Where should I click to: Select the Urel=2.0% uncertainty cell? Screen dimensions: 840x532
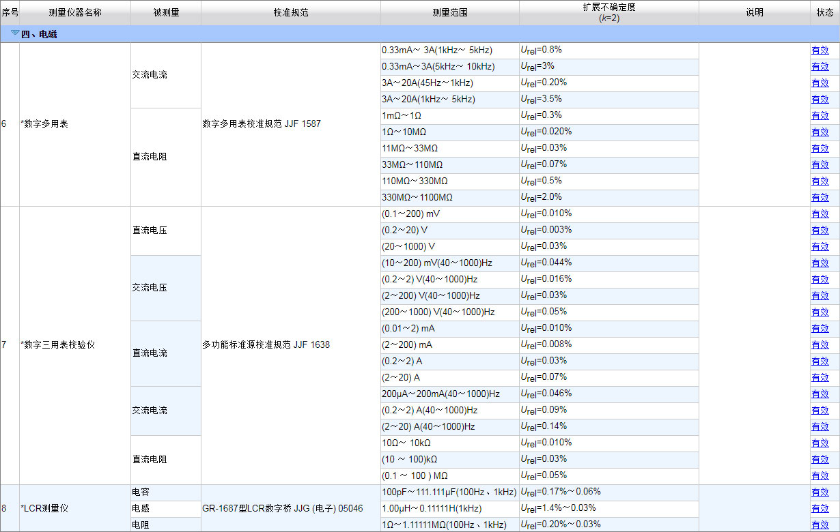(609, 198)
